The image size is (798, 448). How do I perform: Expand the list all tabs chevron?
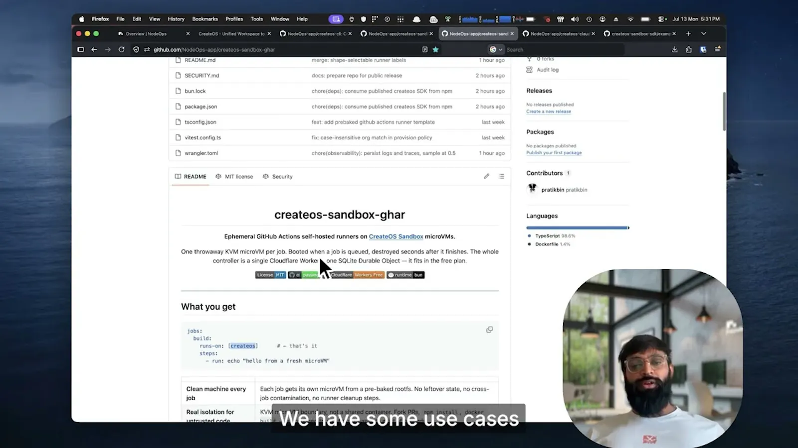tap(704, 34)
